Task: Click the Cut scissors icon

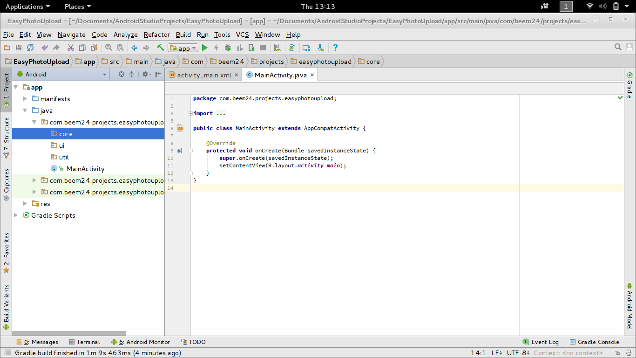Action: (x=71, y=48)
